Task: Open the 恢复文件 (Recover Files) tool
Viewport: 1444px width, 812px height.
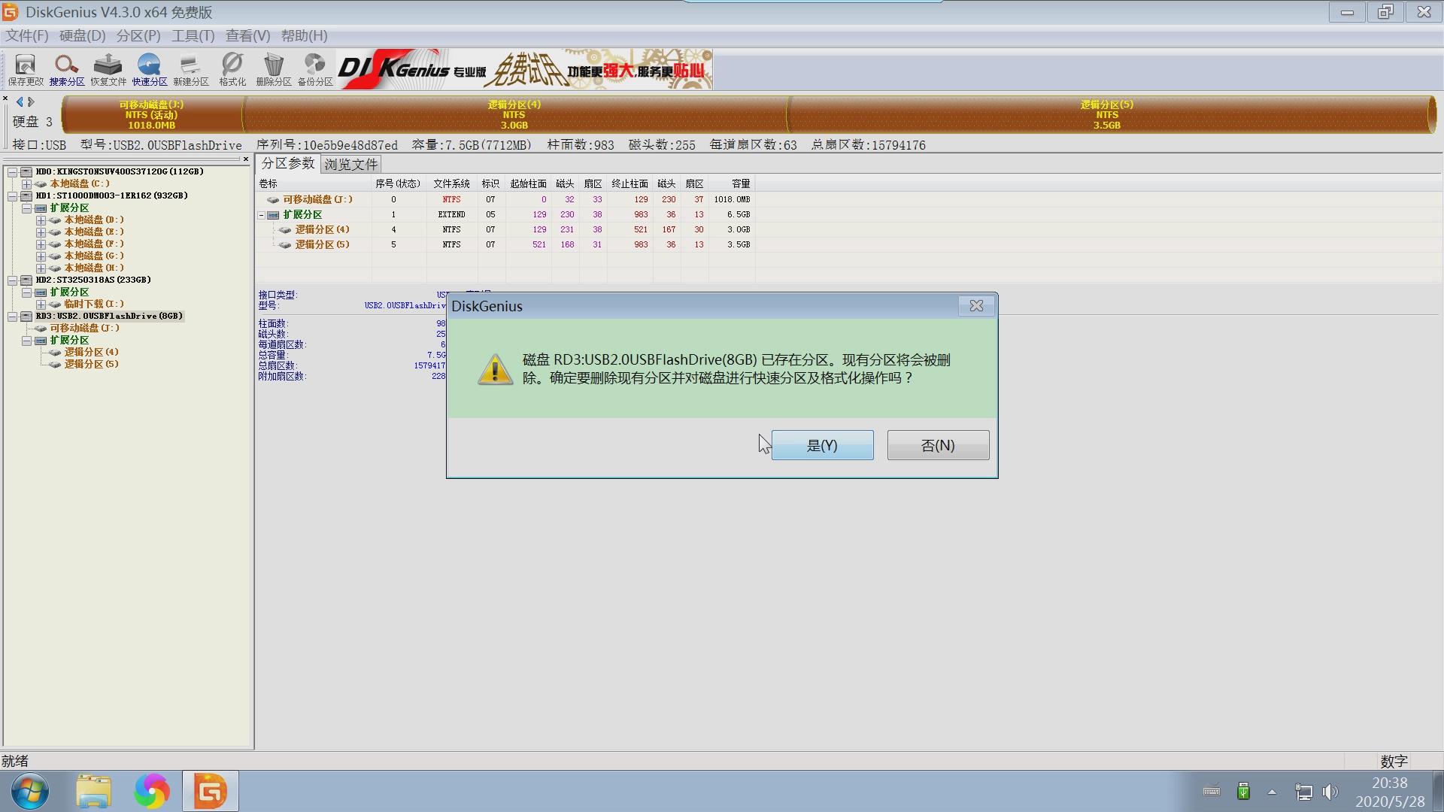Action: 108,69
